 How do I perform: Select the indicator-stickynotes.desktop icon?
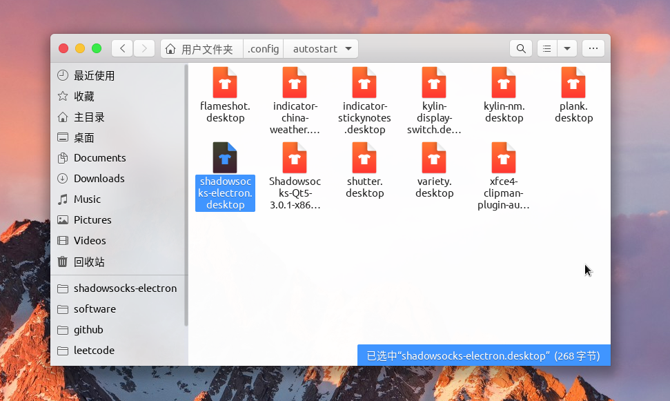(364, 83)
